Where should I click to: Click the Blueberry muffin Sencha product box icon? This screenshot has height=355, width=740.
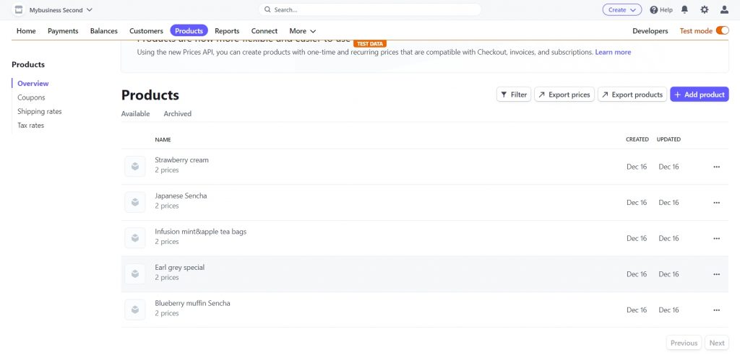135,310
